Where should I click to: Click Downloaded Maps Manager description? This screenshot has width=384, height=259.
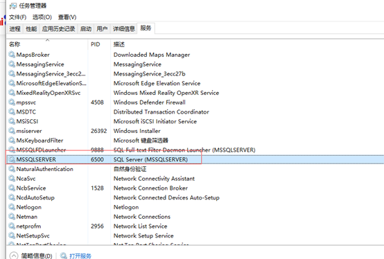tap(152, 55)
